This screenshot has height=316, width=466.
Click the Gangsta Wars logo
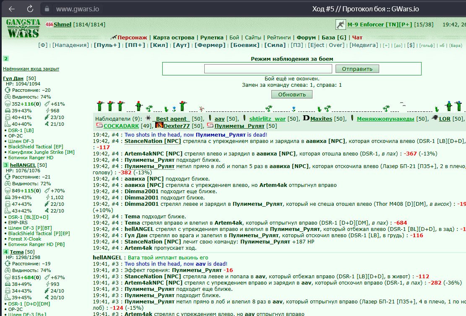click(x=23, y=28)
